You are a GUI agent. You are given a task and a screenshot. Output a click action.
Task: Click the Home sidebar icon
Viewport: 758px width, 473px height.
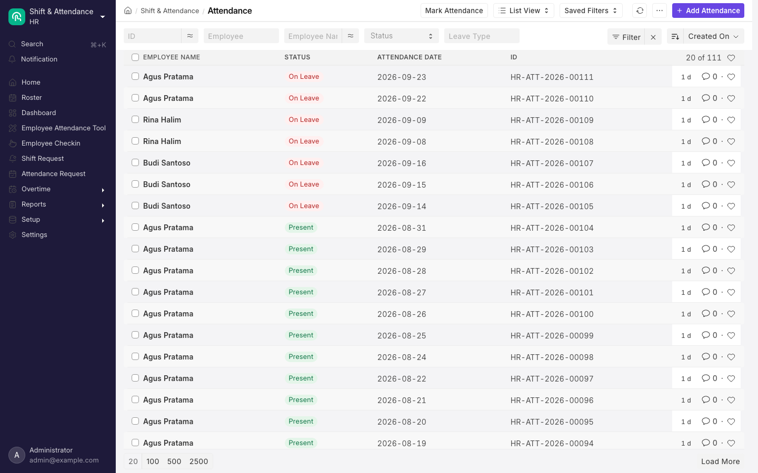point(13,83)
